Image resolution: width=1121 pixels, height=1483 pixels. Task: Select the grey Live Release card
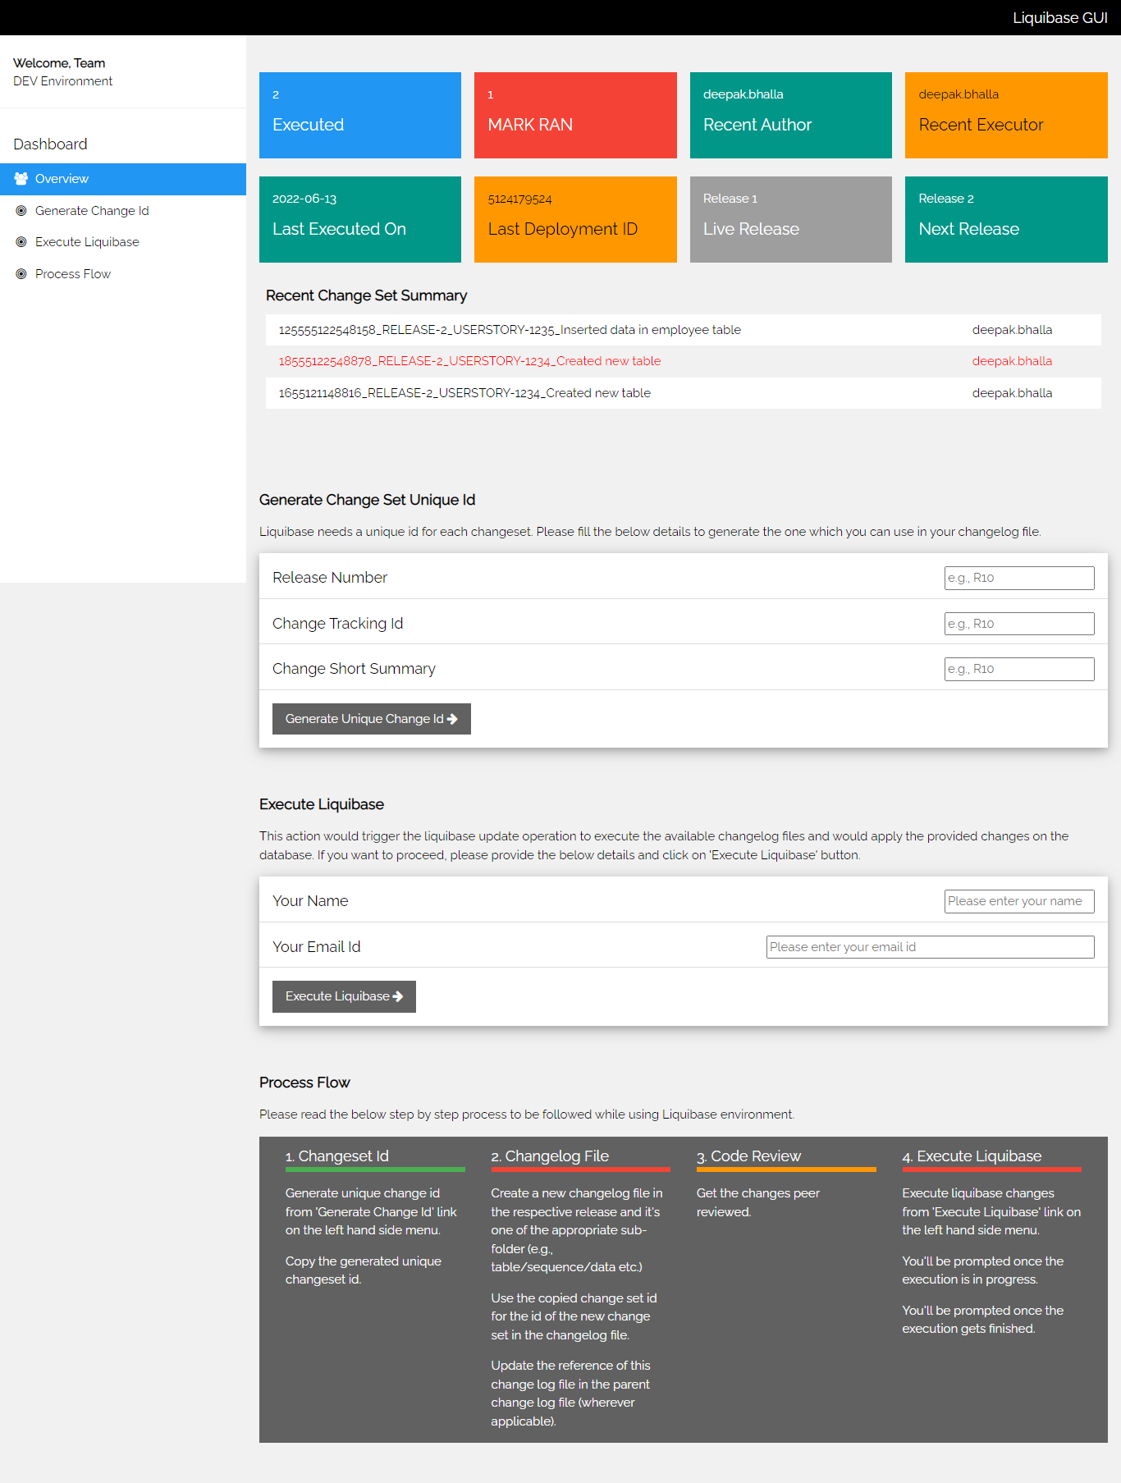791,219
